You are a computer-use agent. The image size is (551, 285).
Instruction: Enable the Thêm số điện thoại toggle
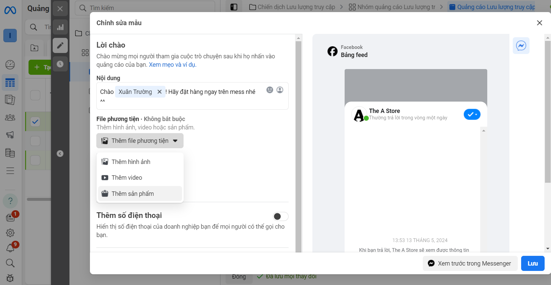tap(281, 217)
